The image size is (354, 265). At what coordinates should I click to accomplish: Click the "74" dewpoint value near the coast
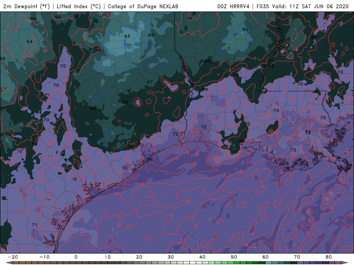pos(150,159)
